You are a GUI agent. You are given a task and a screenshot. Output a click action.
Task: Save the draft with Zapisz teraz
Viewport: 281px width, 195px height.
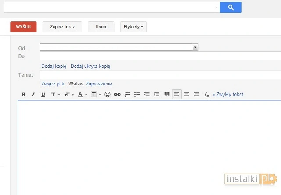pyautogui.click(x=62, y=27)
